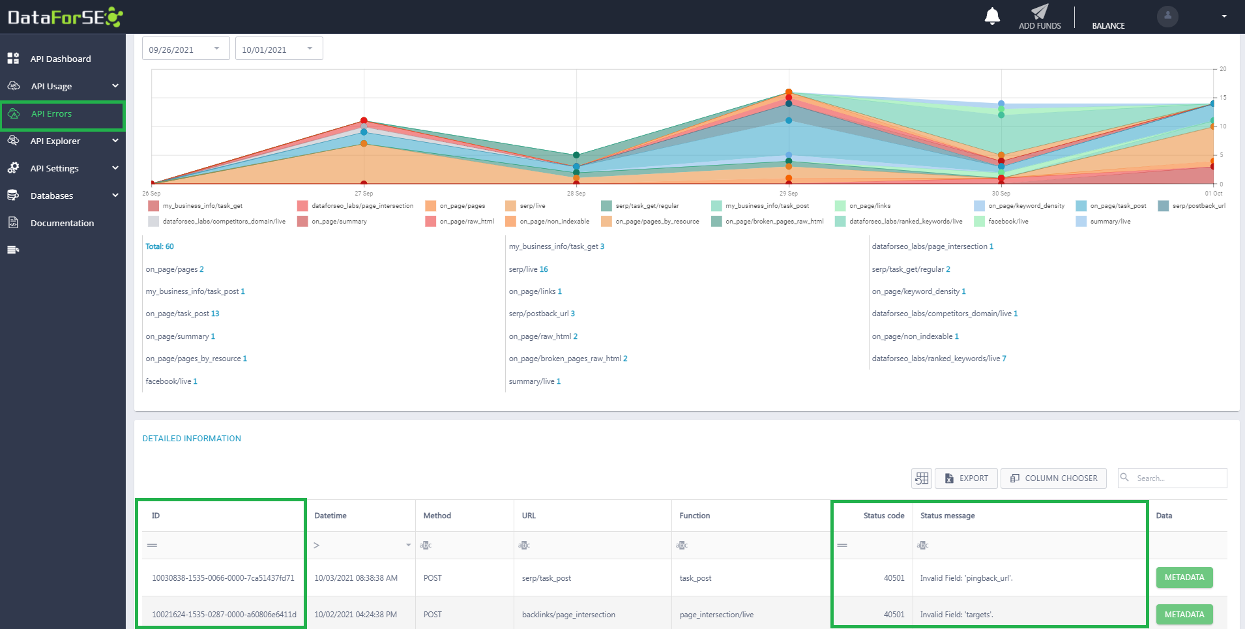Click the collapse sidebar icon at bottom
The height and width of the screenshot is (629, 1245).
13,250
